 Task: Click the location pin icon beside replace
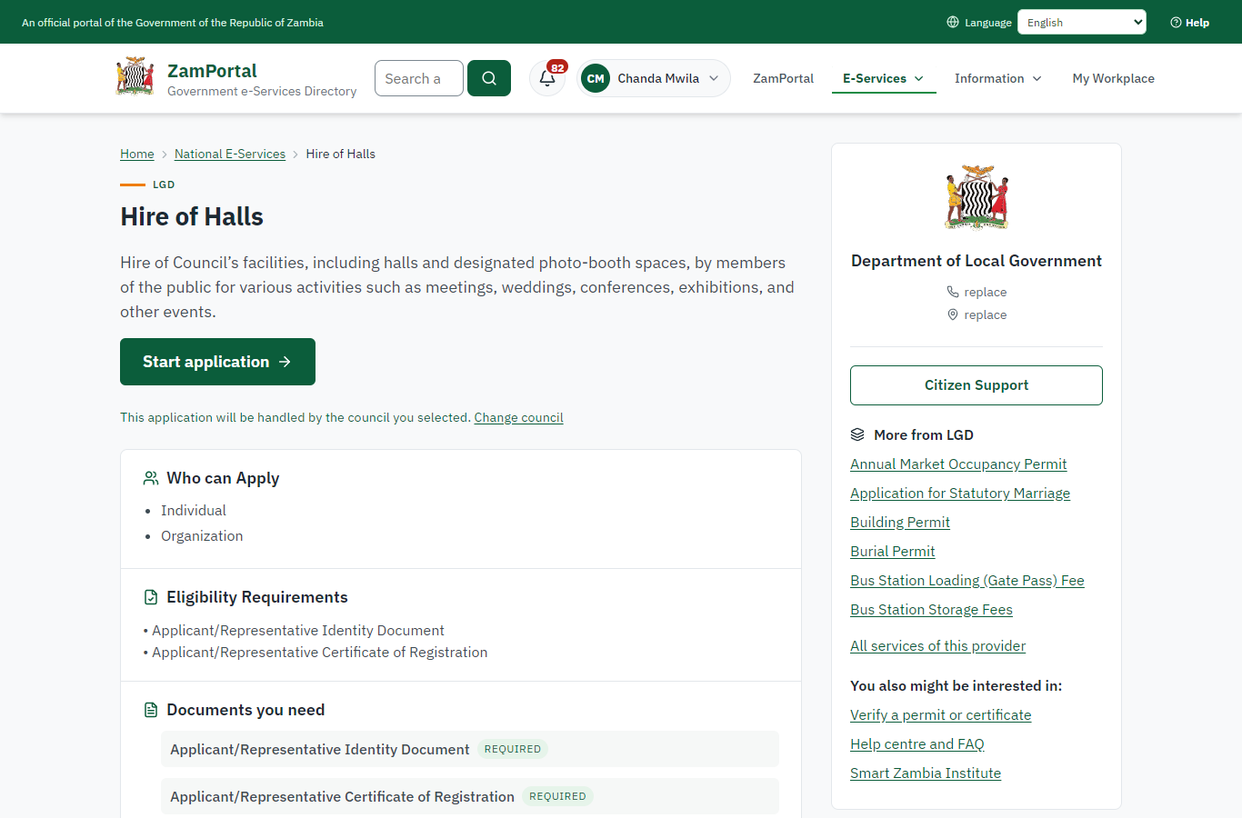click(x=953, y=314)
